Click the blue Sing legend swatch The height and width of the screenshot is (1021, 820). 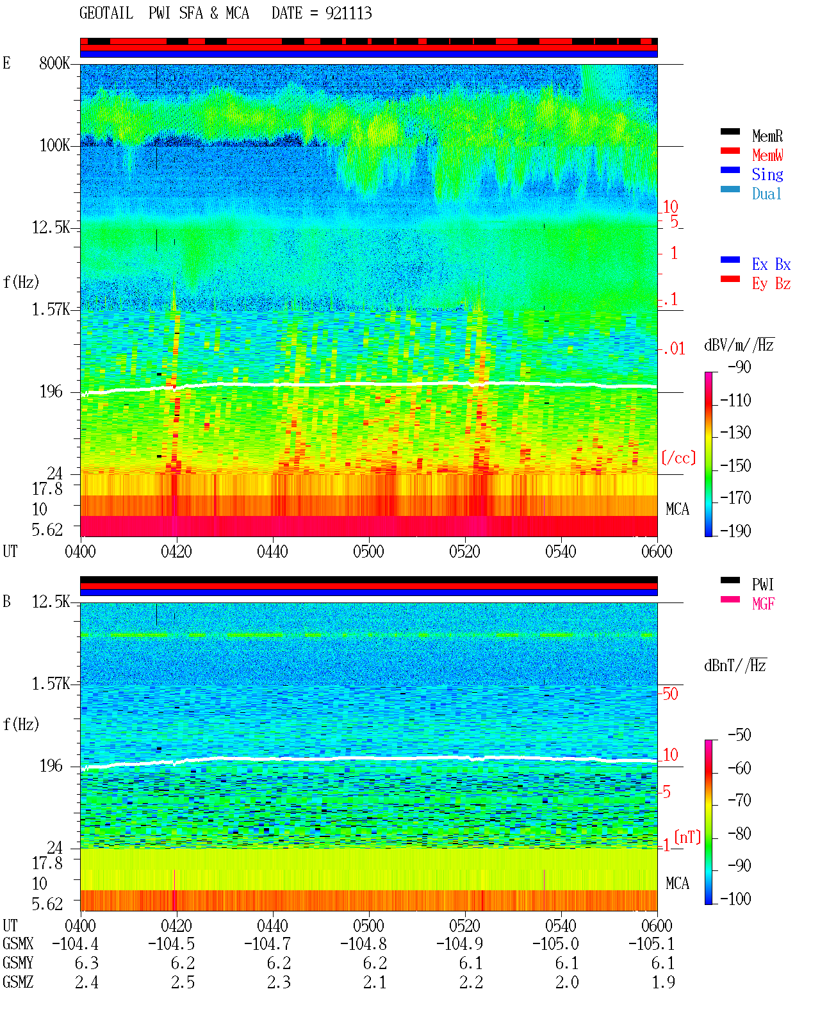(730, 170)
